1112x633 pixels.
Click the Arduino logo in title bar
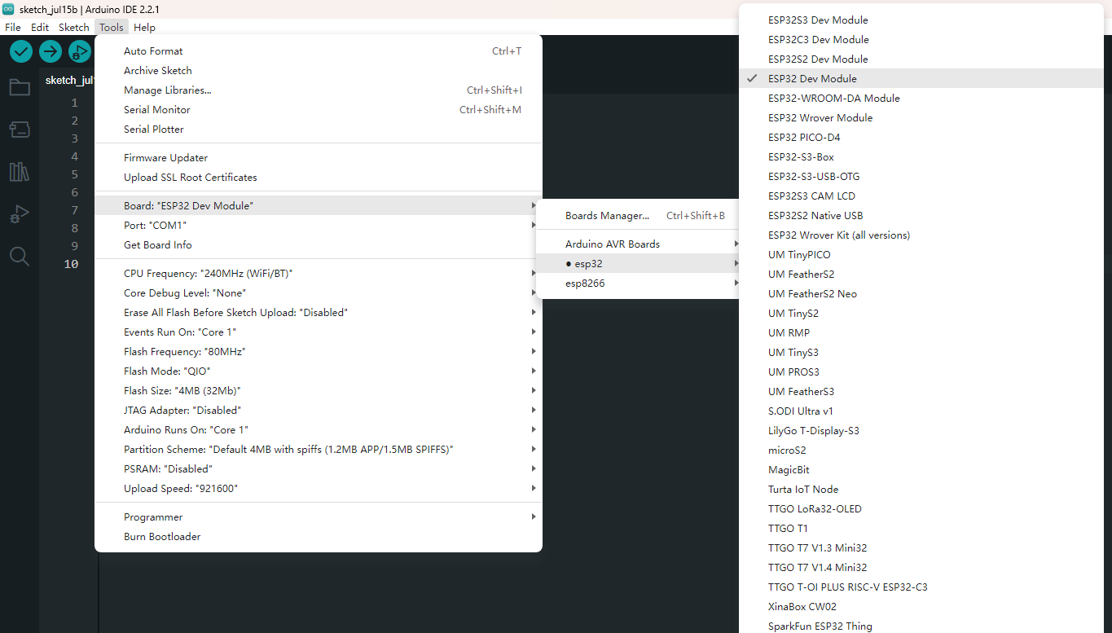[x=8, y=9]
